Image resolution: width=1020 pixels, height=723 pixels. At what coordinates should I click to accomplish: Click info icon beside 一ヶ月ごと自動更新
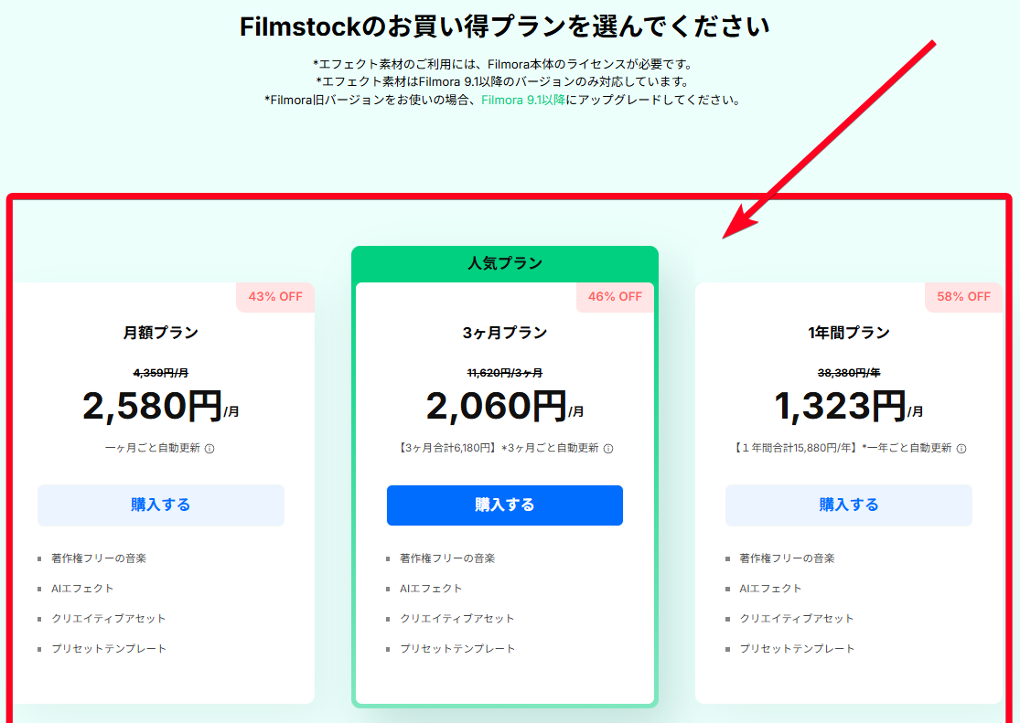point(209,449)
